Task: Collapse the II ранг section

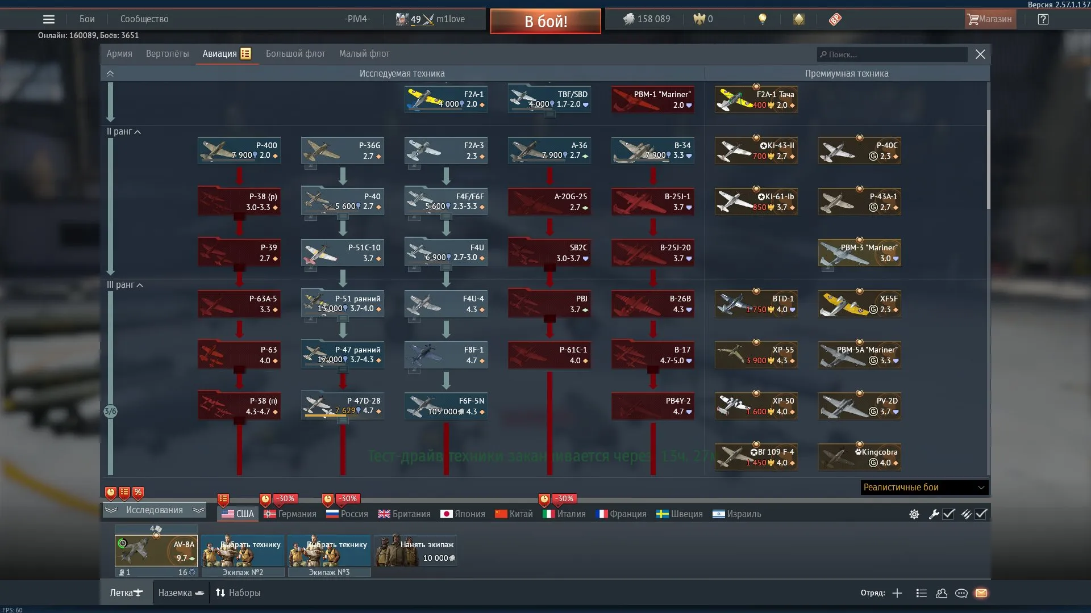Action: click(124, 132)
